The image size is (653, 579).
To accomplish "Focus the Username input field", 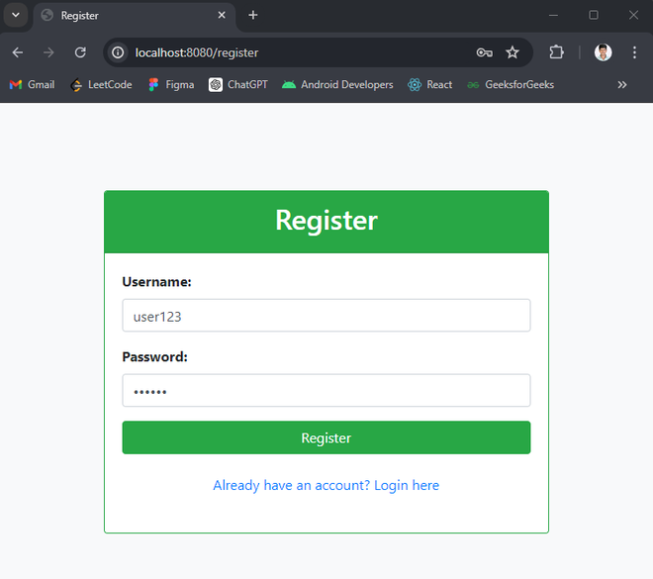I will [326, 316].
